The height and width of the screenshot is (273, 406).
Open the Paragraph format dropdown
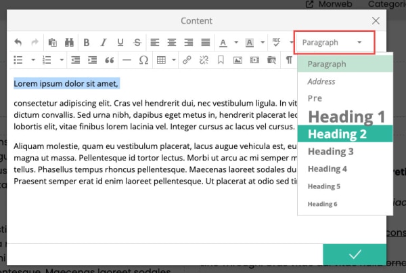334,43
